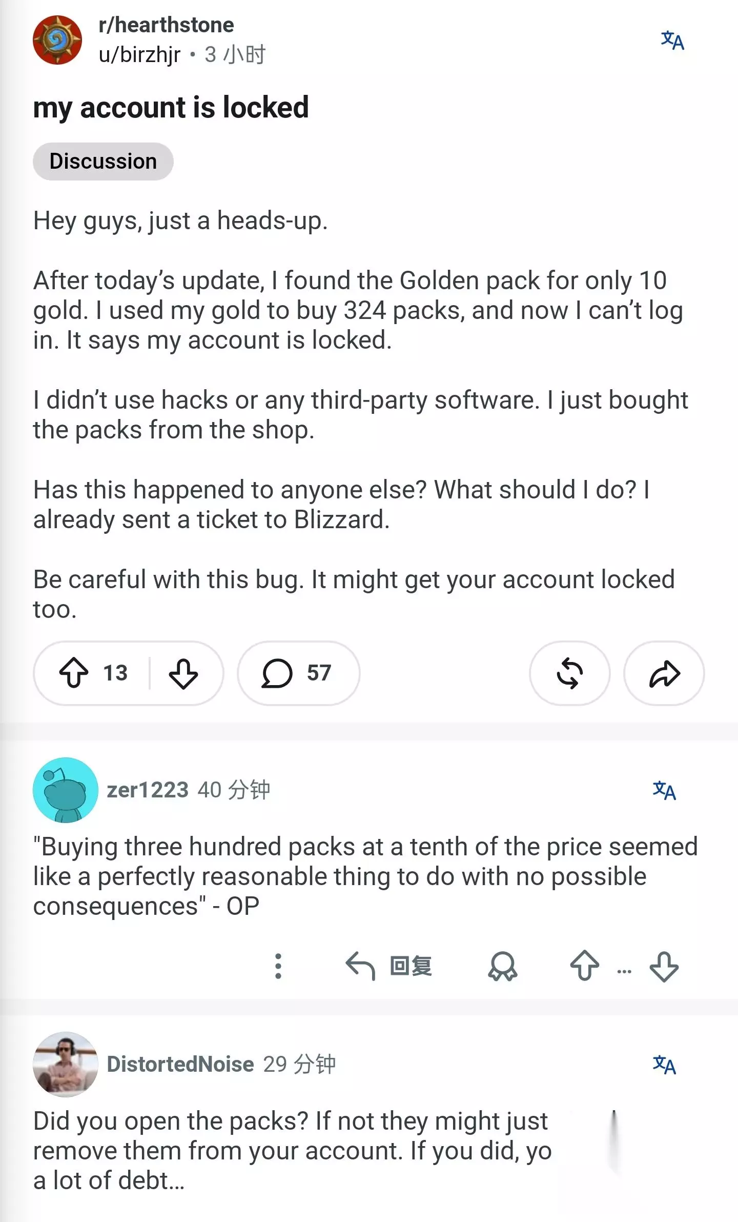Upvote zer1223's comment

[584, 966]
